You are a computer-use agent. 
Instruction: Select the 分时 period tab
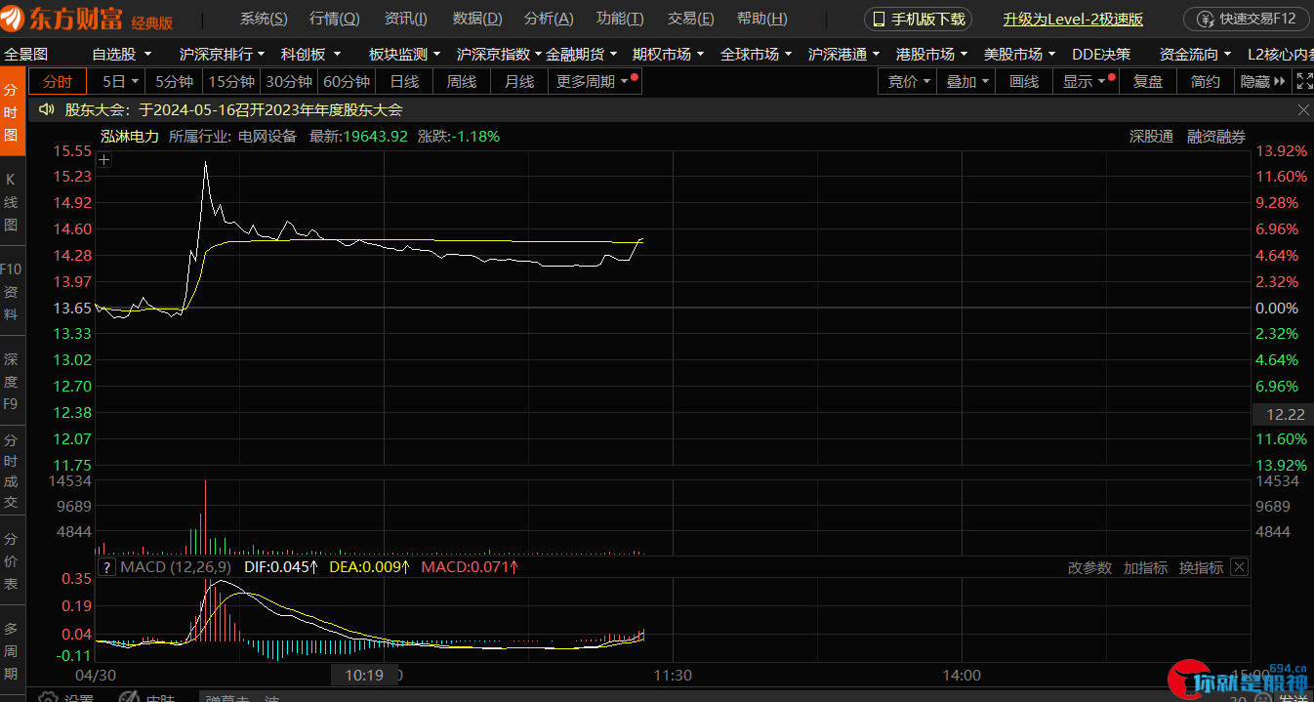(x=58, y=81)
